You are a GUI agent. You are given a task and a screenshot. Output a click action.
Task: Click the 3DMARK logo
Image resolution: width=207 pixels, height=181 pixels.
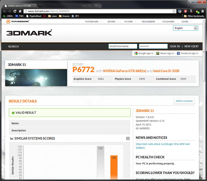tap(29, 33)
